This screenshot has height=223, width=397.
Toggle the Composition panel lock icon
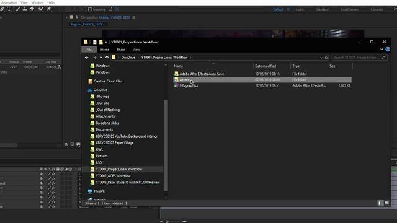tap(77, 17)
